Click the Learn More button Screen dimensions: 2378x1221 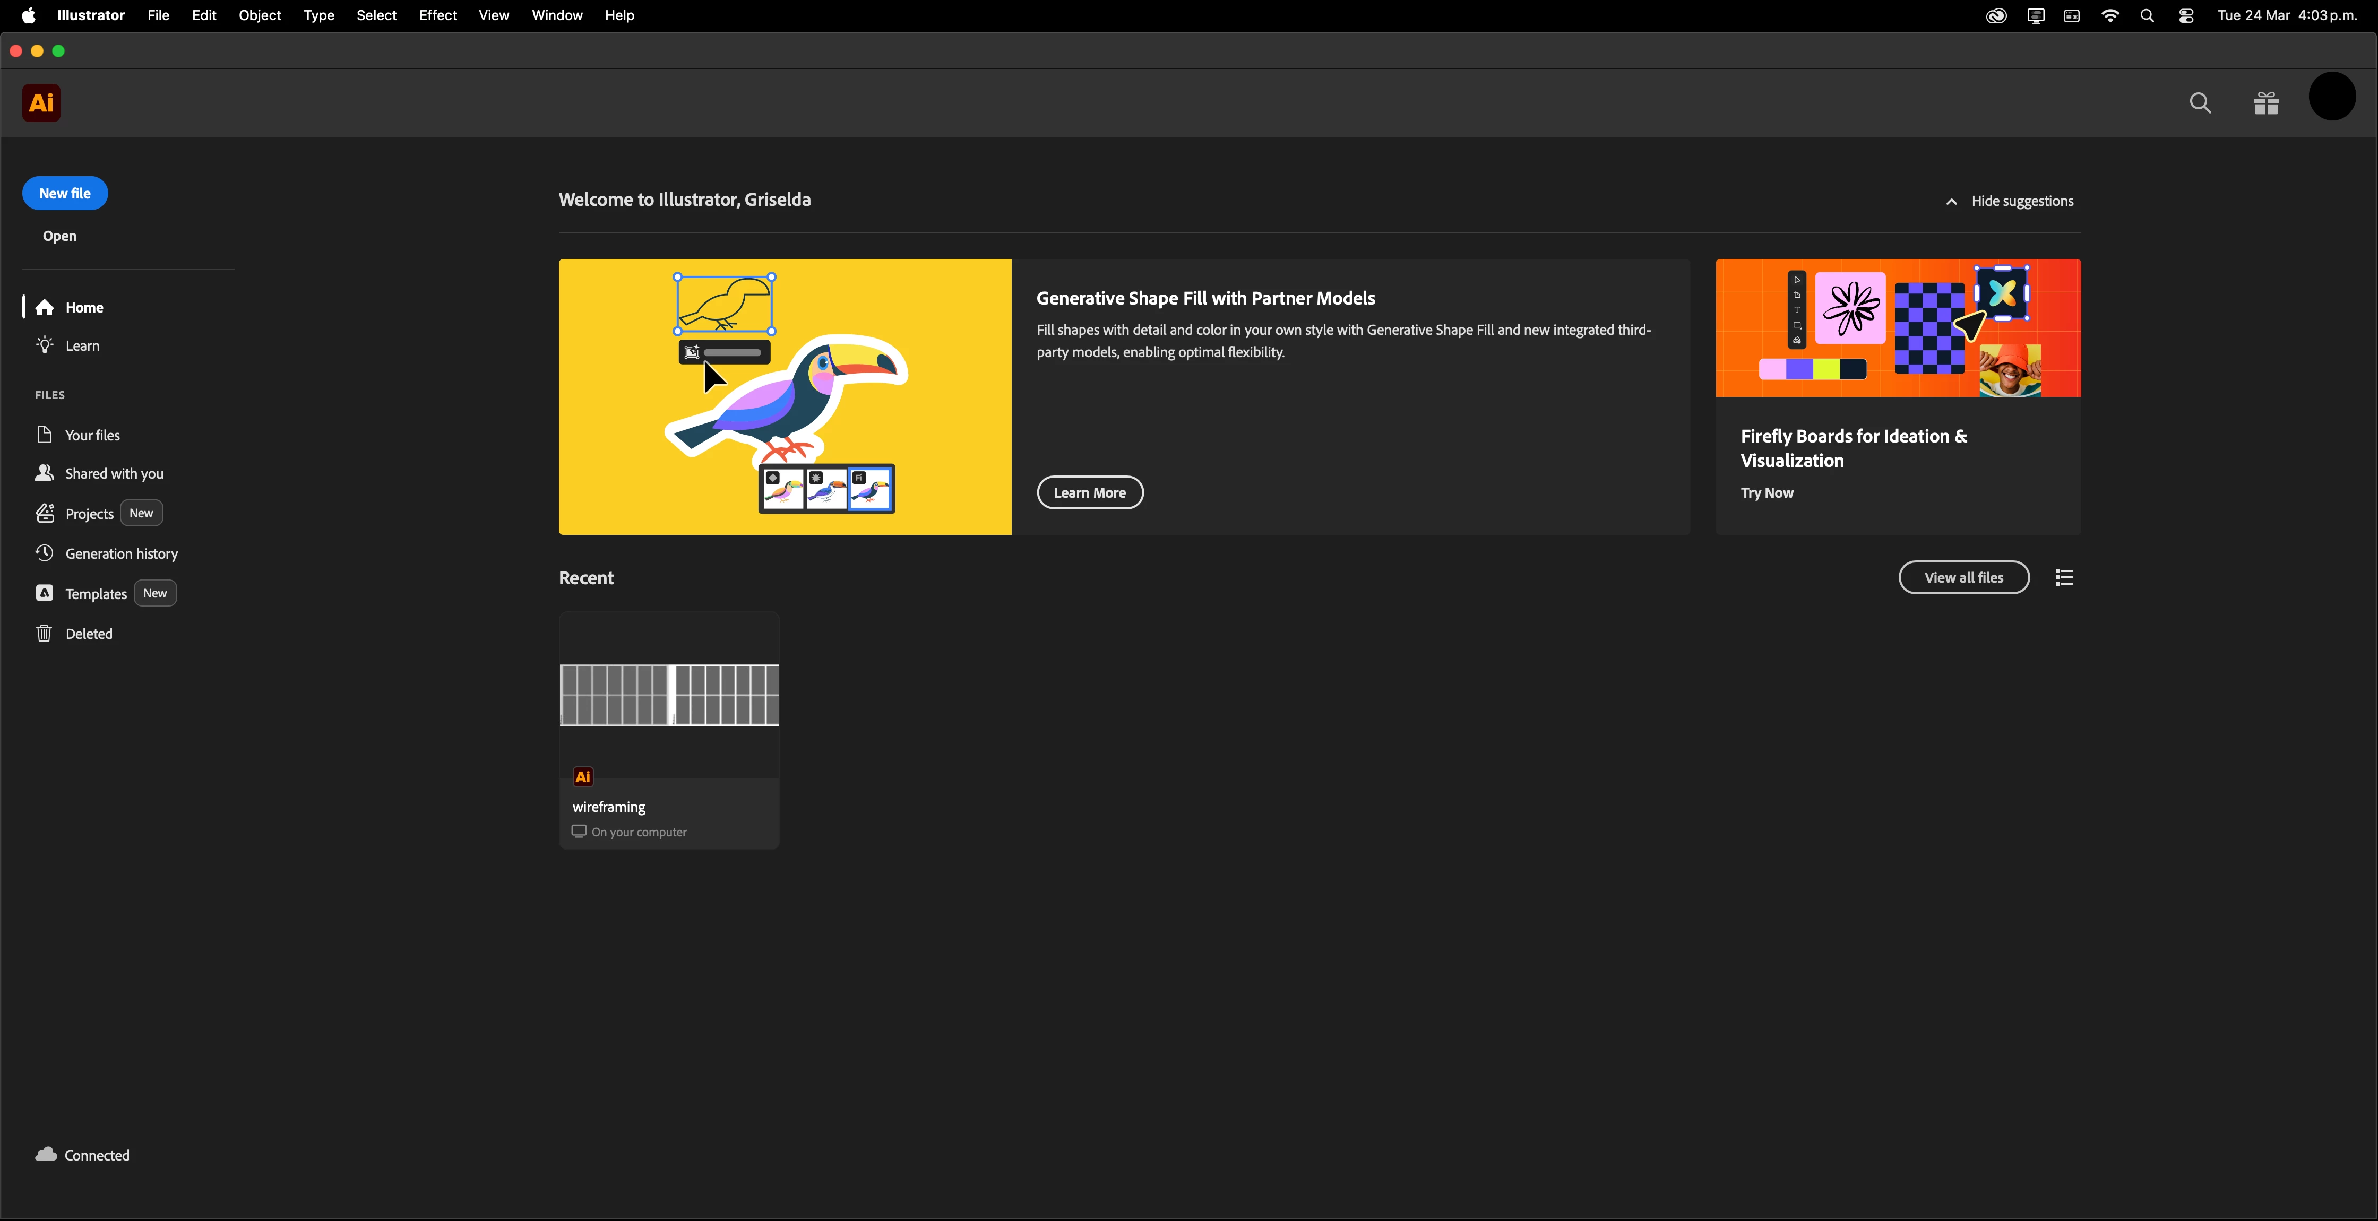(1089, 492)
